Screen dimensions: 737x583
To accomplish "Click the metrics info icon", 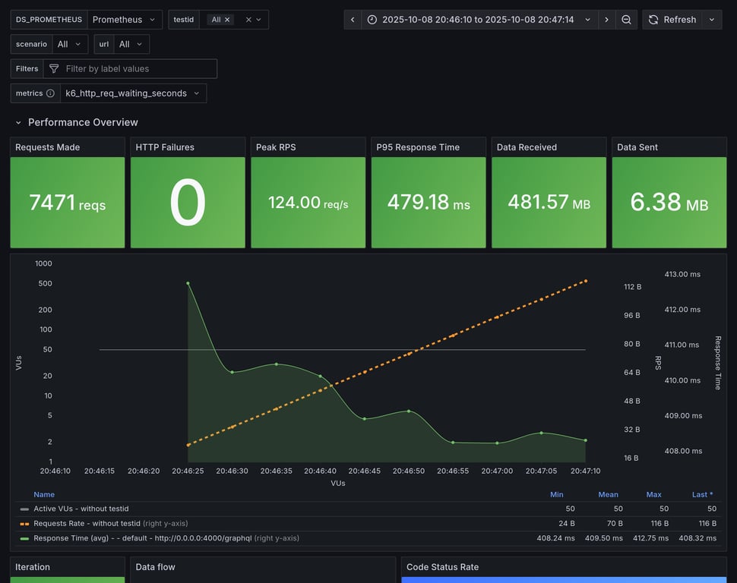I will point(50,93).
